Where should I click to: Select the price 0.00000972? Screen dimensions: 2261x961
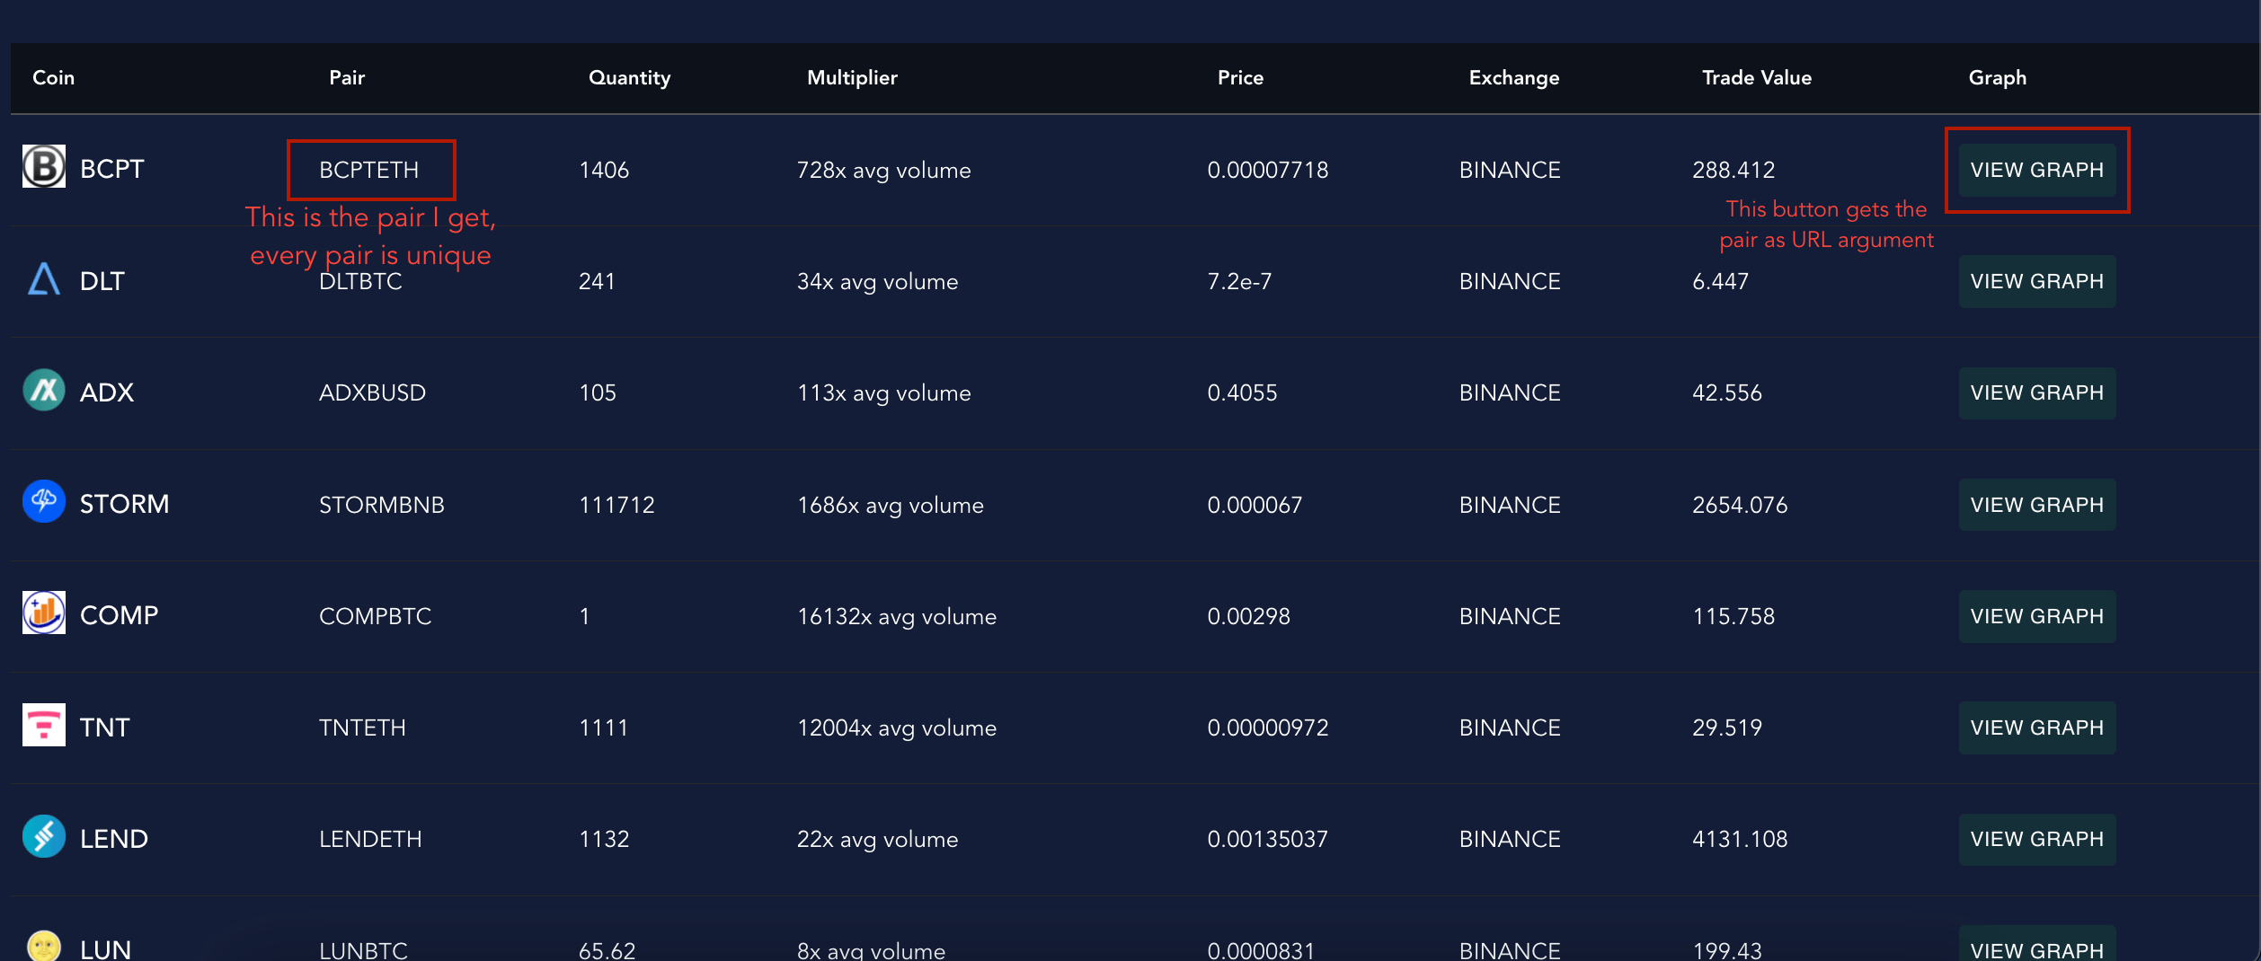pyautogui.click(x=1268, y=727)
